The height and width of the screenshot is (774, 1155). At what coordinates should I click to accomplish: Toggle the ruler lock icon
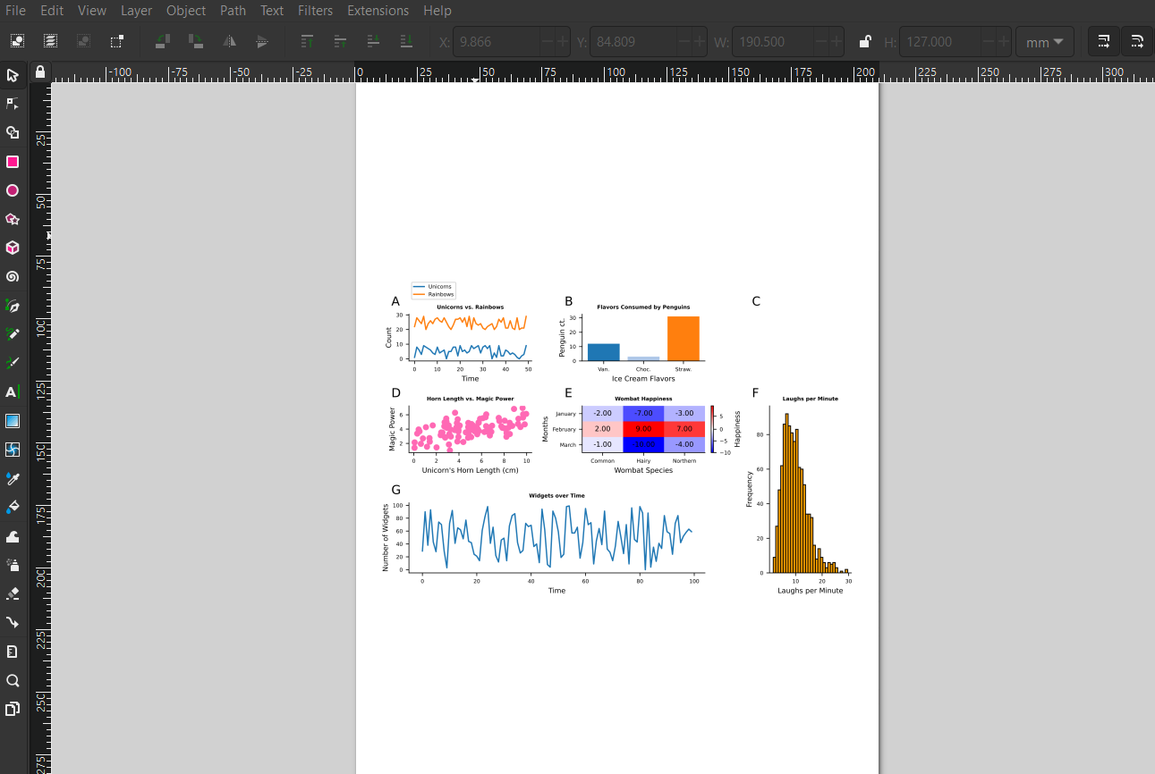pos(39,72)
